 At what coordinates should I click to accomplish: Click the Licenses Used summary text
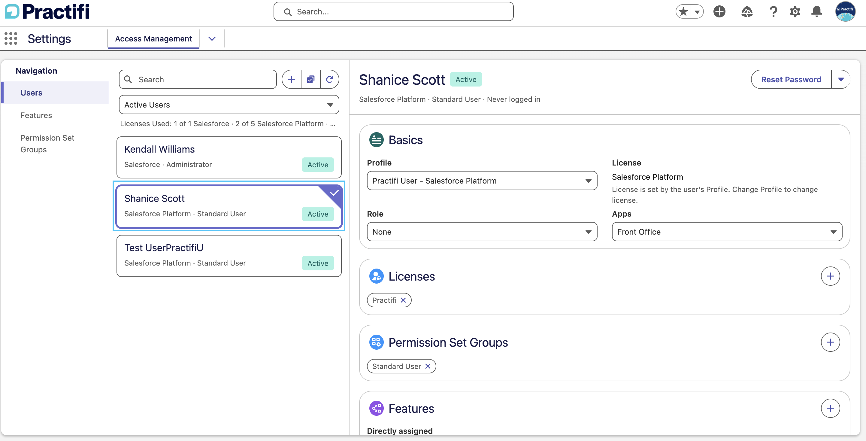click(x=228, y=123)
